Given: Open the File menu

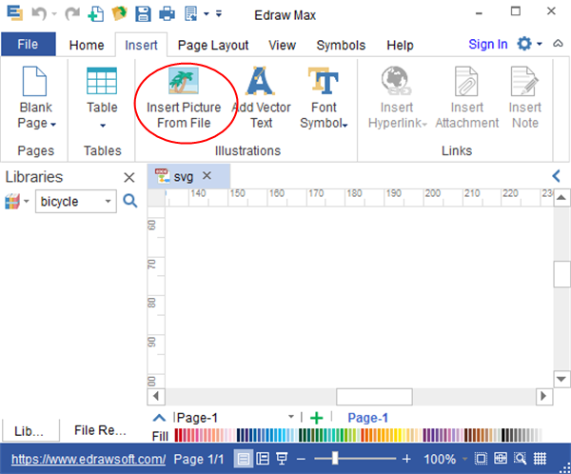Looking at the screenshot, I should 28,44.
